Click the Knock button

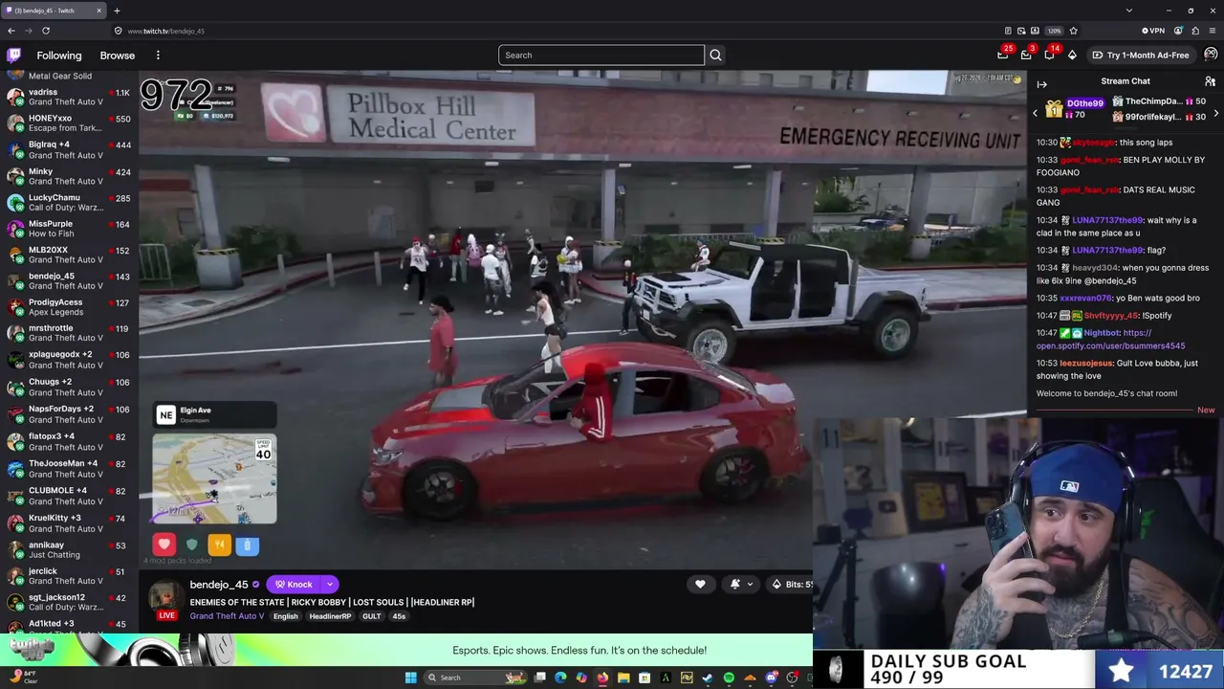click(294, 585)
